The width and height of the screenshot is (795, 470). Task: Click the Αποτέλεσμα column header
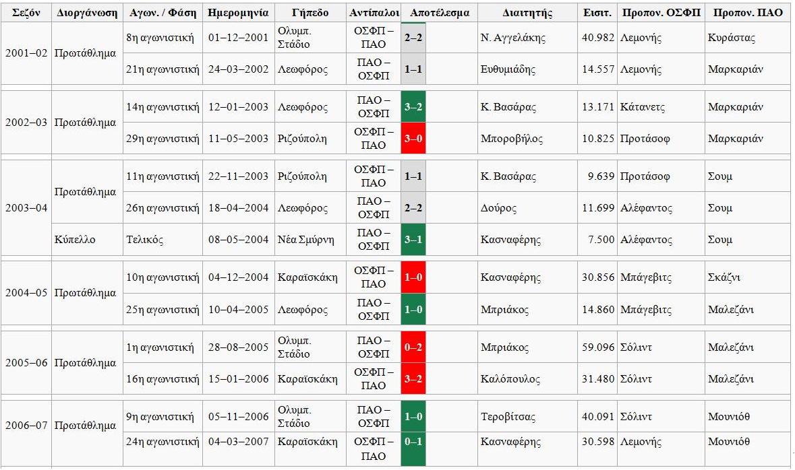(x=439, y=13)
